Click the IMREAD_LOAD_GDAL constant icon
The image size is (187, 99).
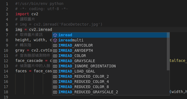55,71
